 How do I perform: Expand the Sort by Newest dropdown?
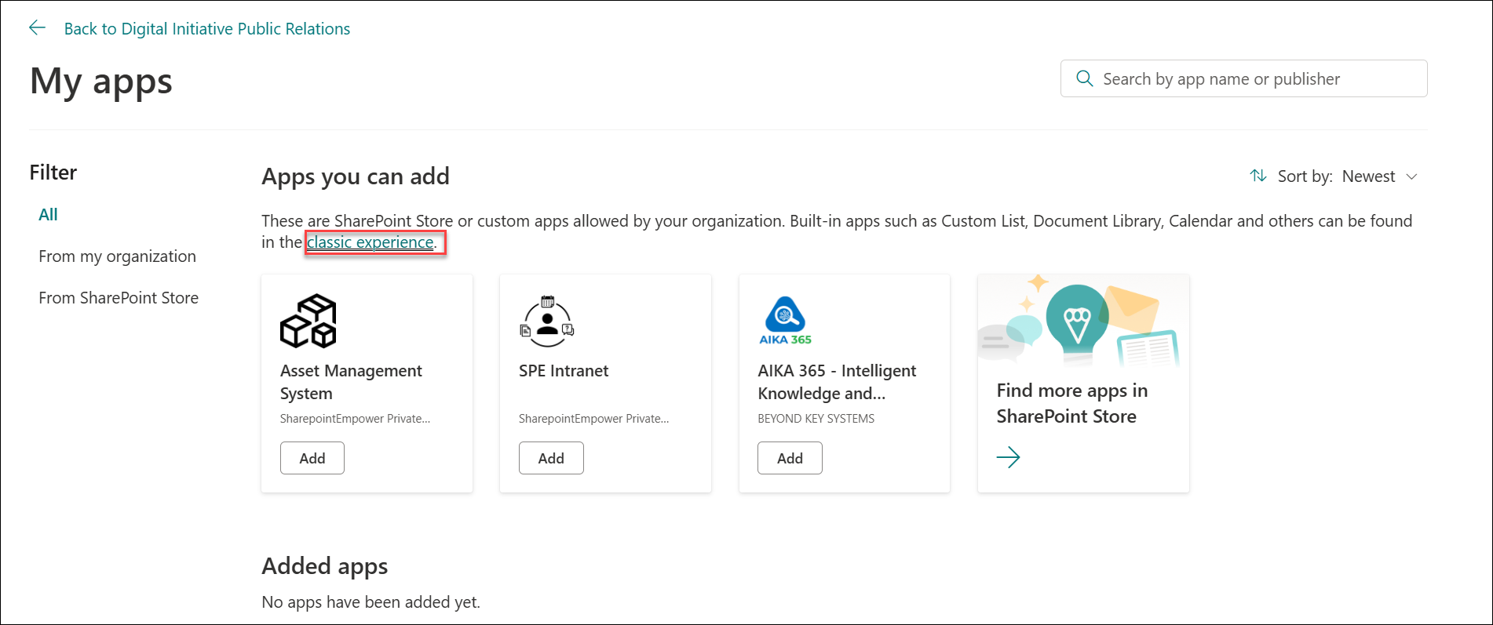[x=1368, y=176]
